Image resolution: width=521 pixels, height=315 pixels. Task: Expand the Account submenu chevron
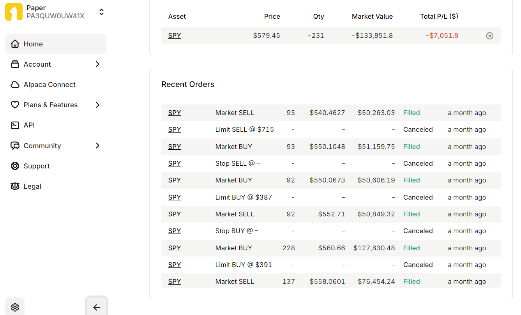pos(97,64)
